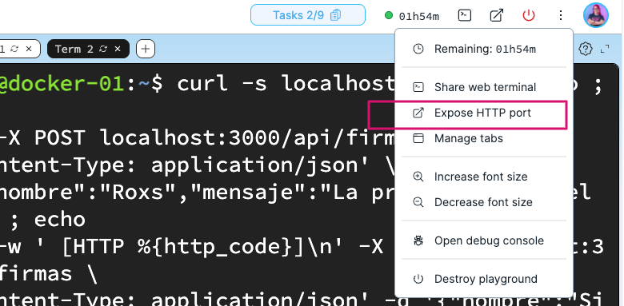The image size is (624, 306).
Task: Open the help question-mark icon
Action: pos(586,49)
